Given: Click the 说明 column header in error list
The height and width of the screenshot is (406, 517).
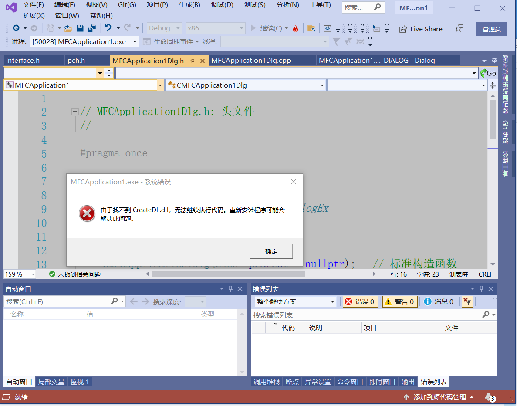Looking at the screenshot, I should [x=334, y=328].
